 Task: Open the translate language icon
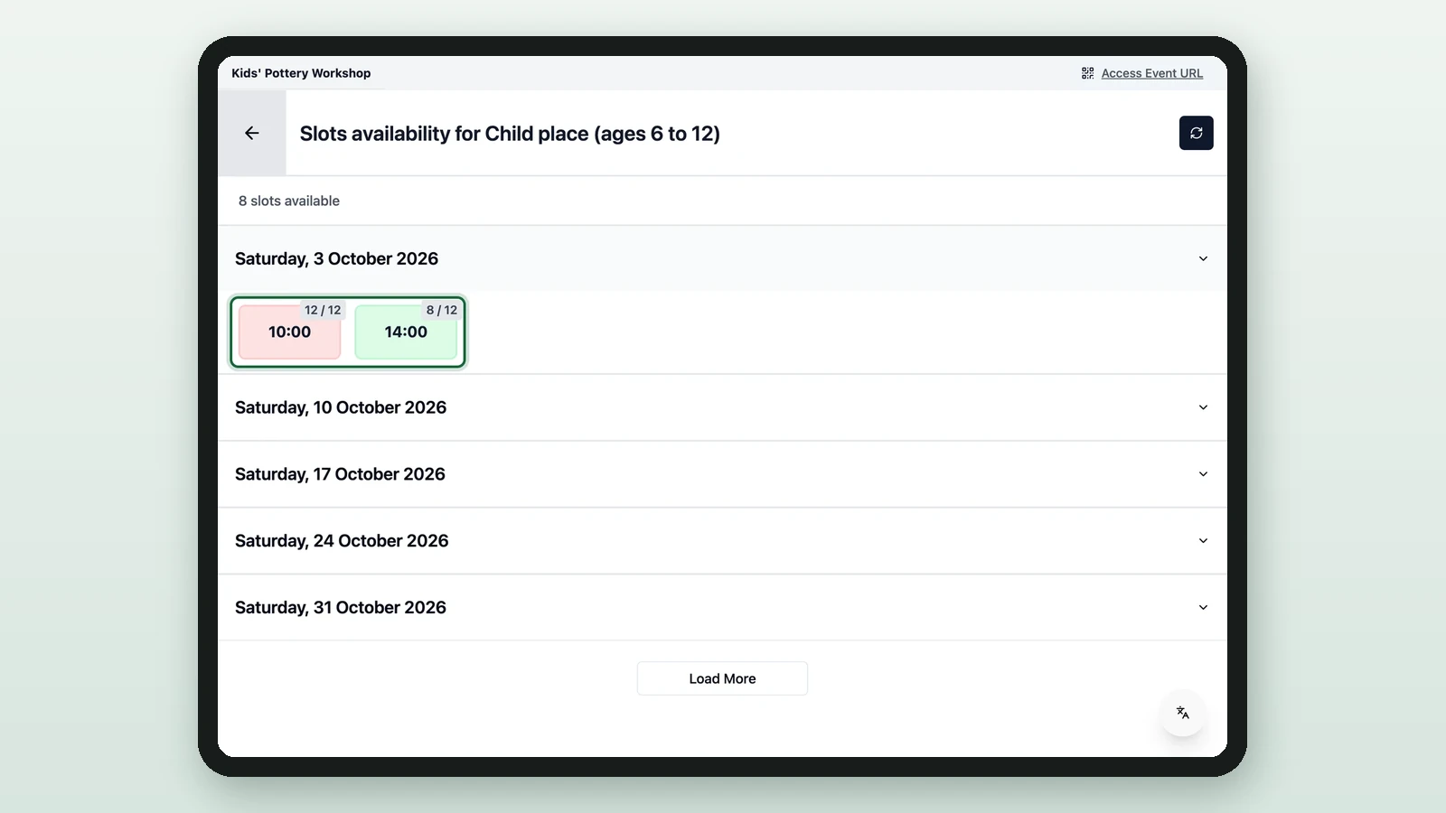point(1182,713)
